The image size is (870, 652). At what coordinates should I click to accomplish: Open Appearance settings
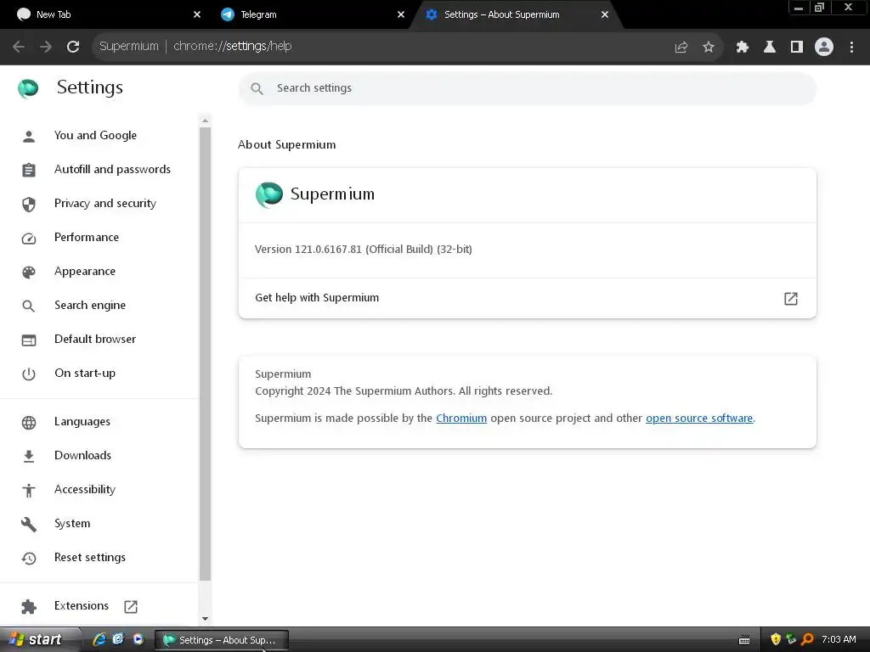pos(85,271)
